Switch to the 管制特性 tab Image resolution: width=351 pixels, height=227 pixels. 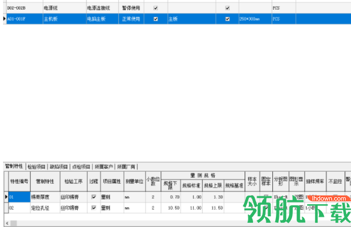click(14, 166)
